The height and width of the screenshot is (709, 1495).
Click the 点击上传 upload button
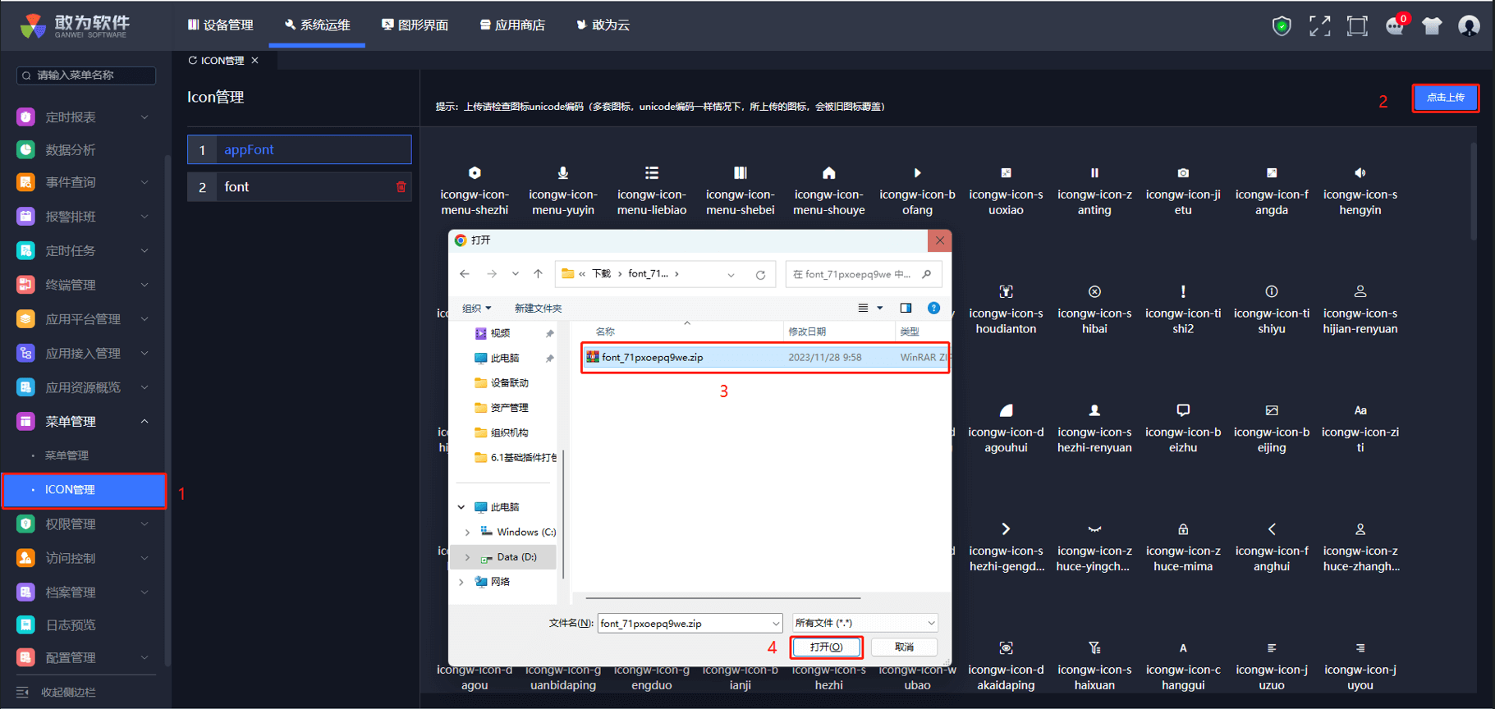pos(1445,98)
